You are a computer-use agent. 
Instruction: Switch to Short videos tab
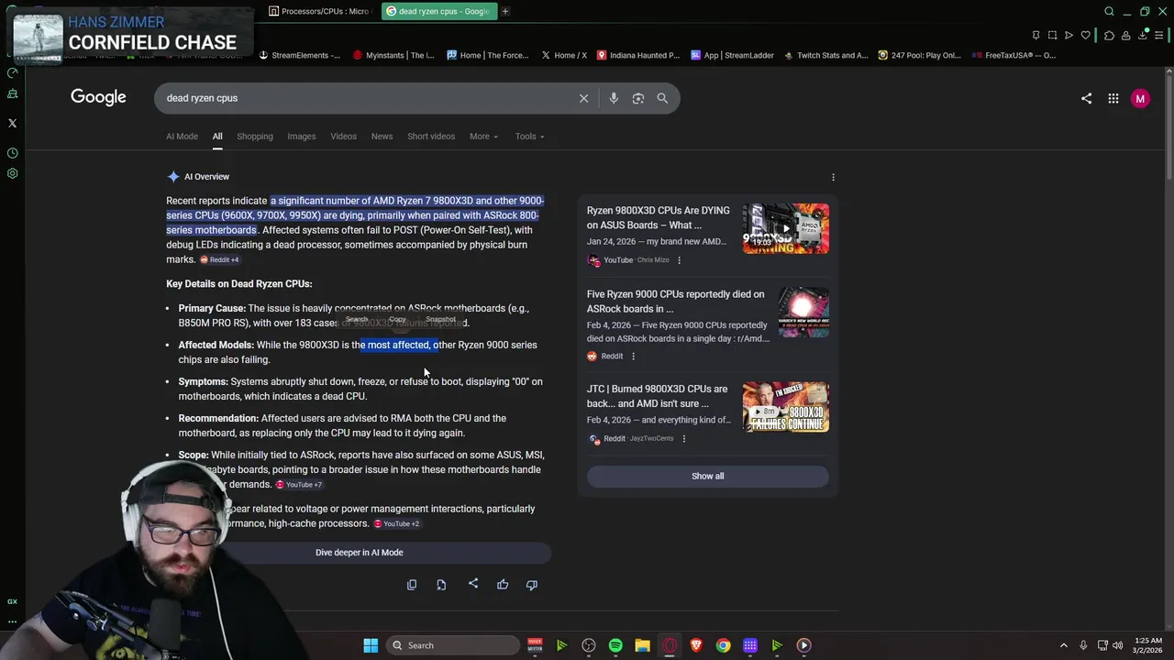click(431, 137)
